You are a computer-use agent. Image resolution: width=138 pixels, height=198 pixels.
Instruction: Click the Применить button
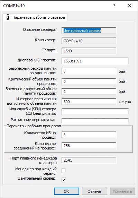point(122,191)
